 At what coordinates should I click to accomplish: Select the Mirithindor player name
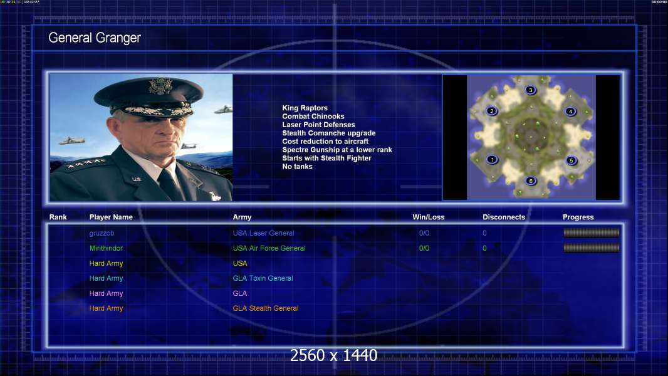coord(106,248)
